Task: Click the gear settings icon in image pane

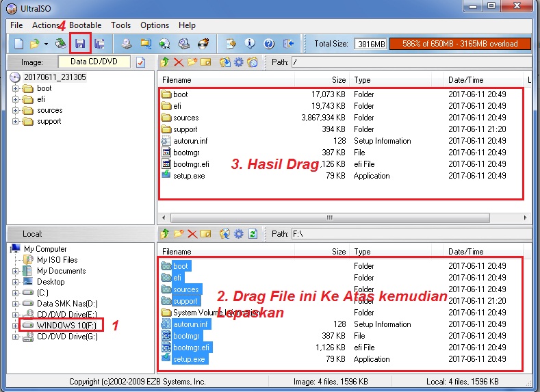Action: click(x=239, y=62)
